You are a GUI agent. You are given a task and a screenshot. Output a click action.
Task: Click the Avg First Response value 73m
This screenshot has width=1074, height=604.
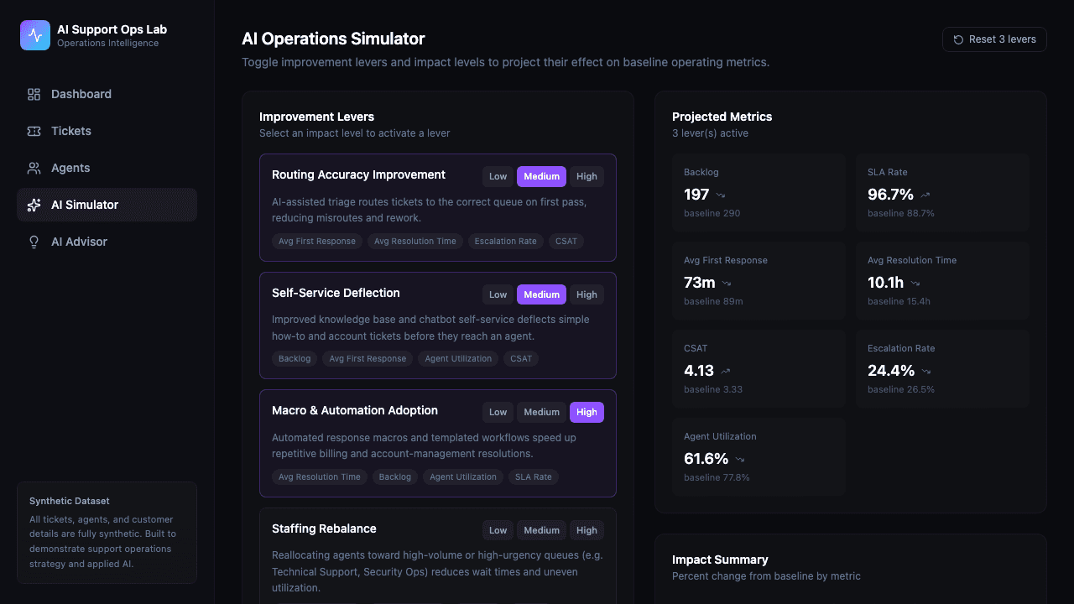[x=700, y=283]
